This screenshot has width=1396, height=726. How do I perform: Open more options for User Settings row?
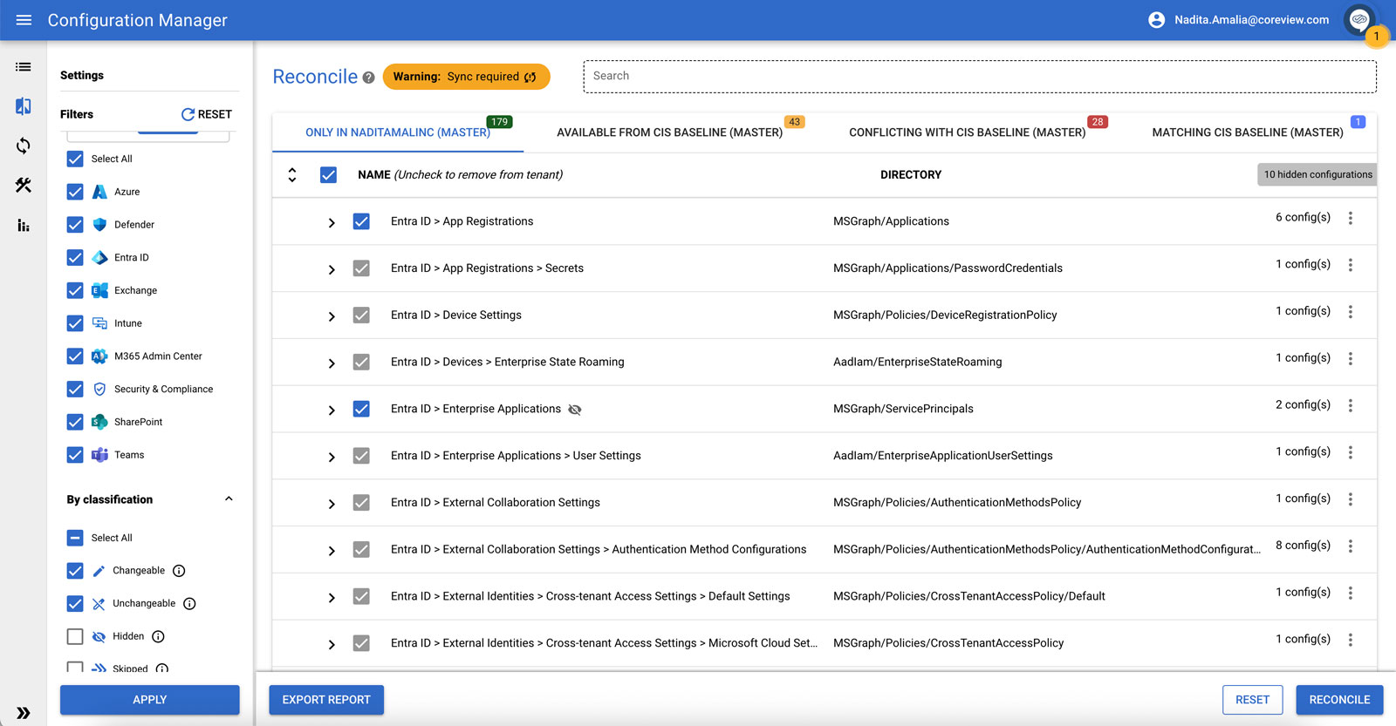pyautogui.click(x=1351, y=452)
